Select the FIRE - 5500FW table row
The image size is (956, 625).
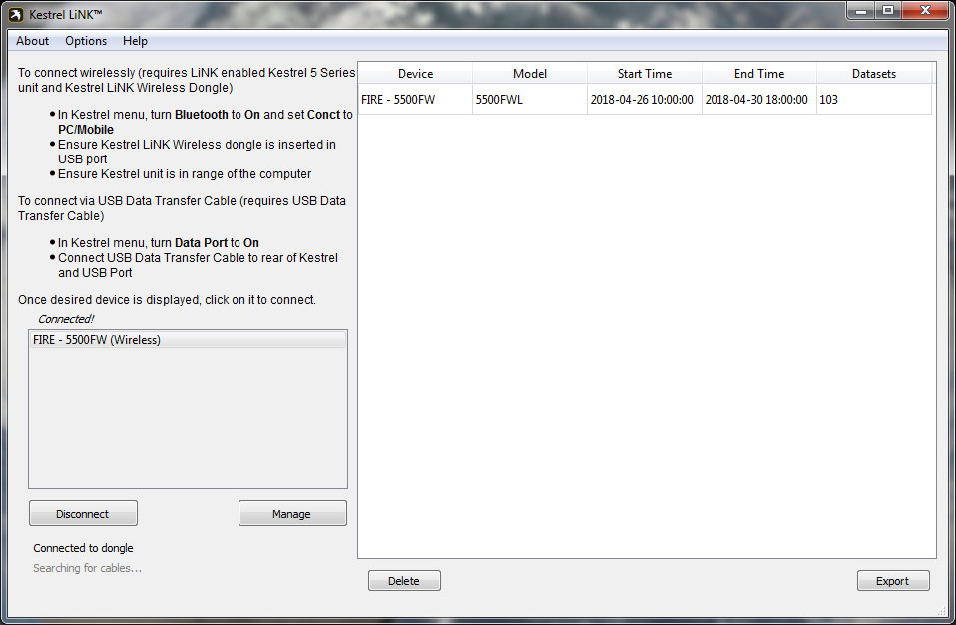645,100
